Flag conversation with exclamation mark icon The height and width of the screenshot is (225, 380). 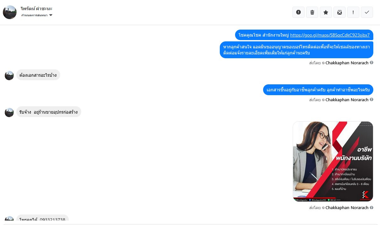point(353,12)
